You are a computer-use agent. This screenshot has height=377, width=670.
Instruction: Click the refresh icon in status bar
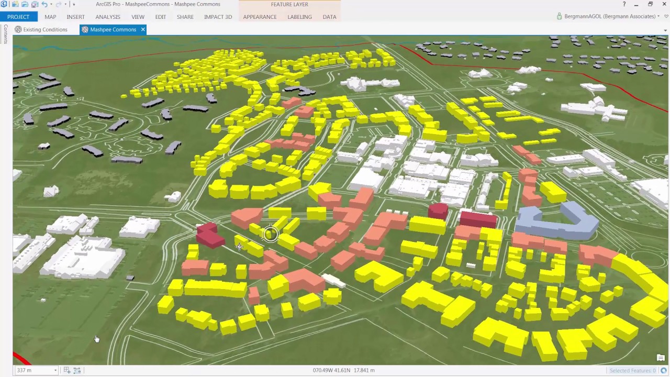tap(663, 371)
